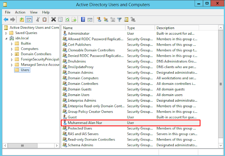The width and height of the screenshot is (225, 156).
Task: Open the window system menu icon
Action: pyautogui.click(x=5, y=5)
